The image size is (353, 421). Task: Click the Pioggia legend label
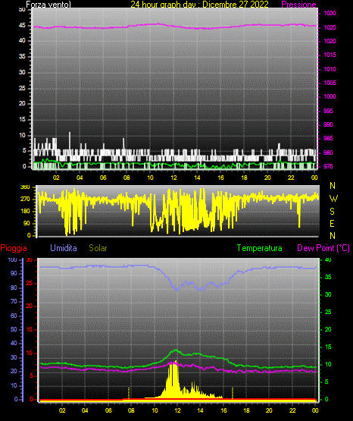click(14, 248)
